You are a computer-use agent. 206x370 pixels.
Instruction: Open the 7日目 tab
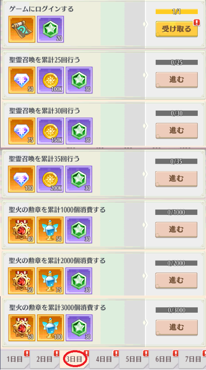click(x=193, y=359)
